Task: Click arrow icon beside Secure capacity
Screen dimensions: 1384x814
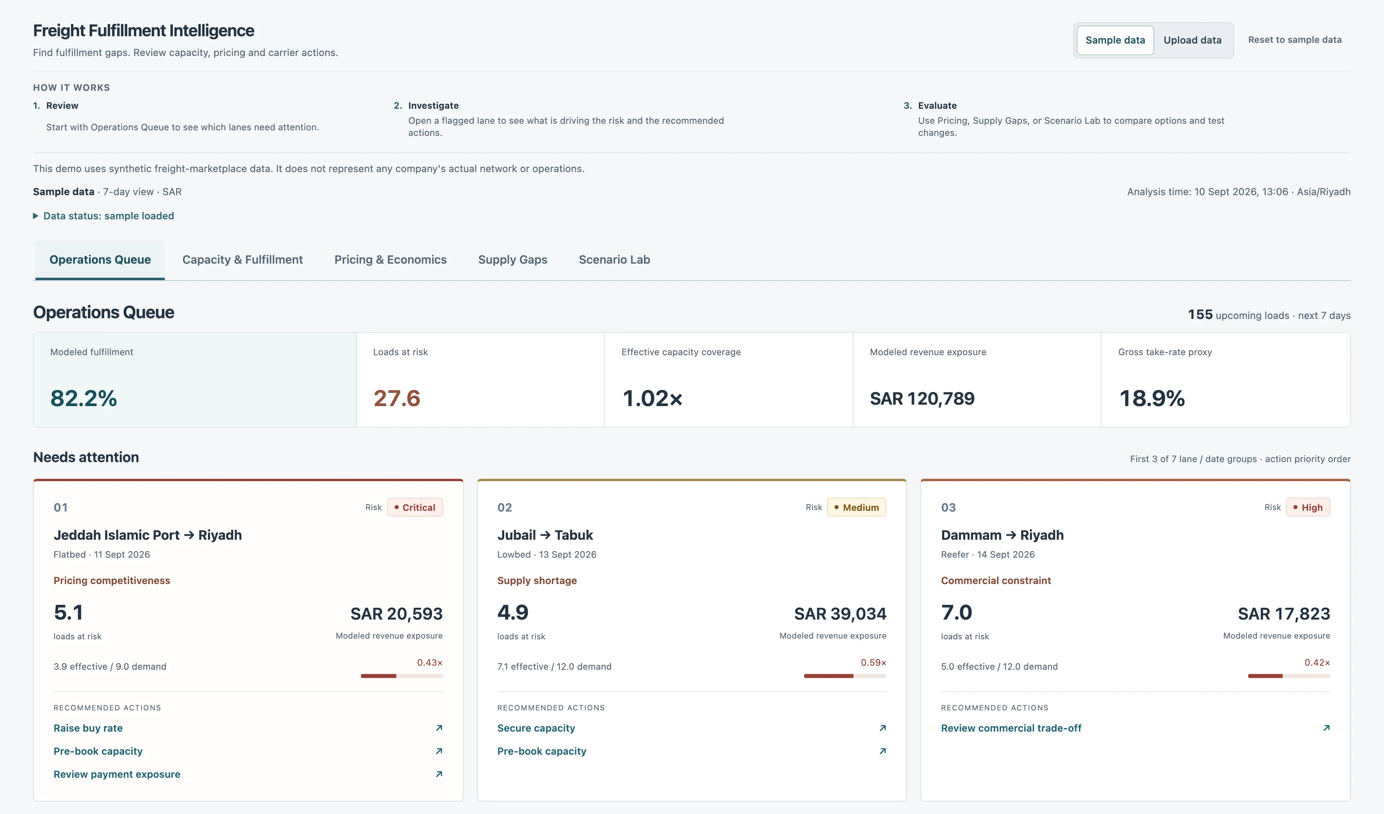Action: [882, 728]
